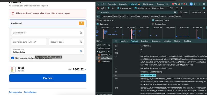Uncheck Use shipping address as billing
The width and height of the screenshot is (207, 95).
tap(13, 58)
